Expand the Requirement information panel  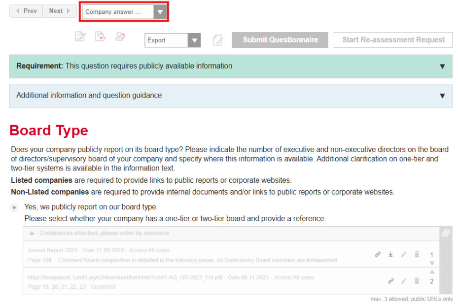[442, 66]
